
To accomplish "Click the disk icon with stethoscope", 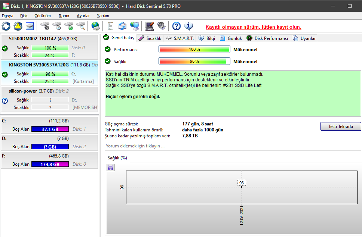I will point(45,26).
